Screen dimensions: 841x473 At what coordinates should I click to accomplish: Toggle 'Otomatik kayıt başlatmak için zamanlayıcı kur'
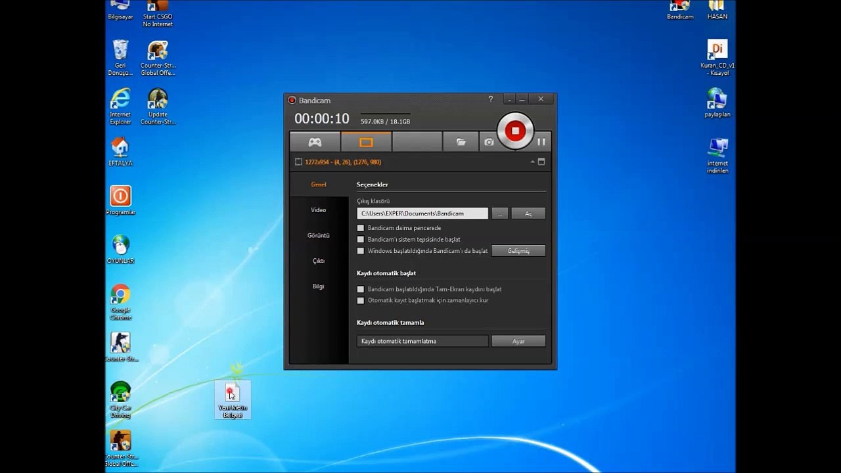(360, 300)
